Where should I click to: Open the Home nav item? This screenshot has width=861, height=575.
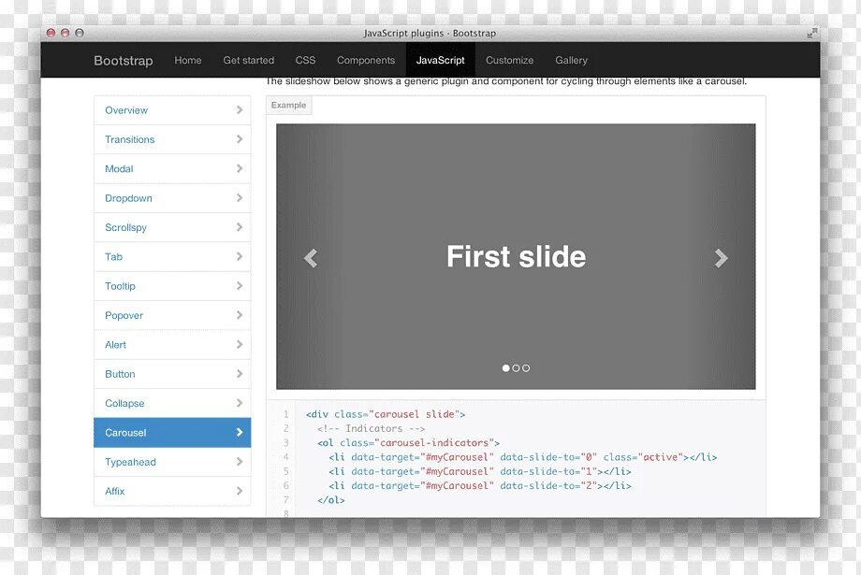[x=188, y=61]
